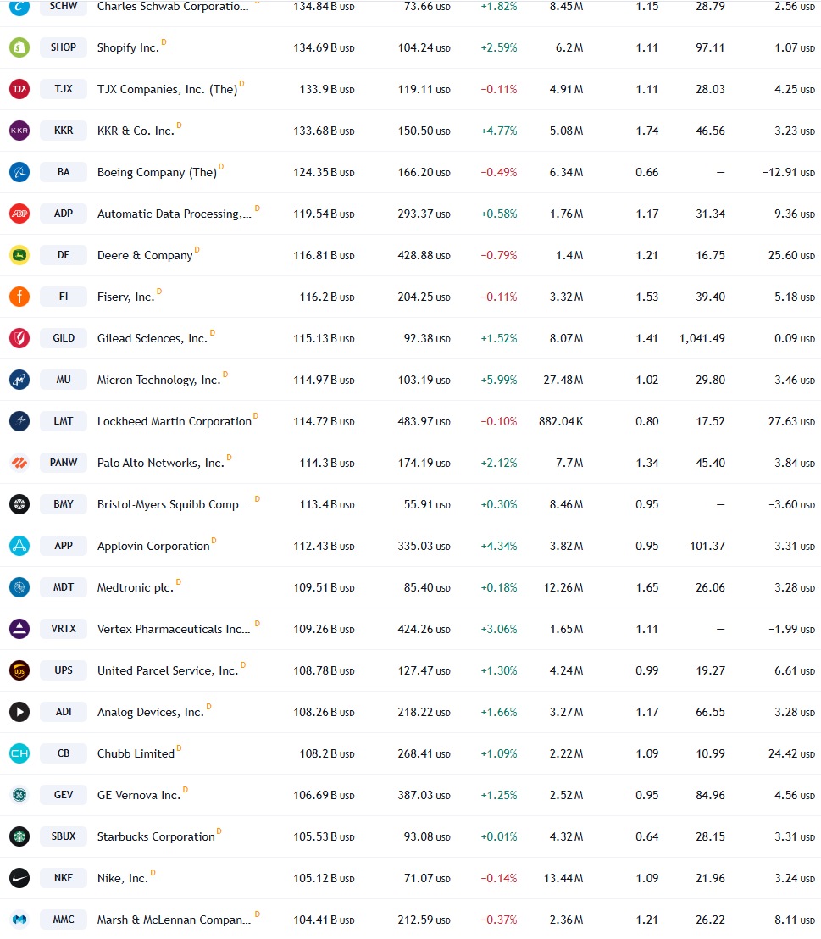The width and height of the screenshot is (821, 939).
Task: Open the TJX ticker symbol
Action: pos(64,89)
